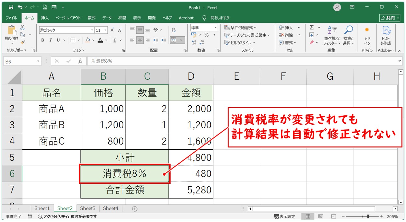Image resolution: width=406 pixels, height=222 pixels.
Task: Collapse the ribbon with chevron
Action: coord(399,51)
